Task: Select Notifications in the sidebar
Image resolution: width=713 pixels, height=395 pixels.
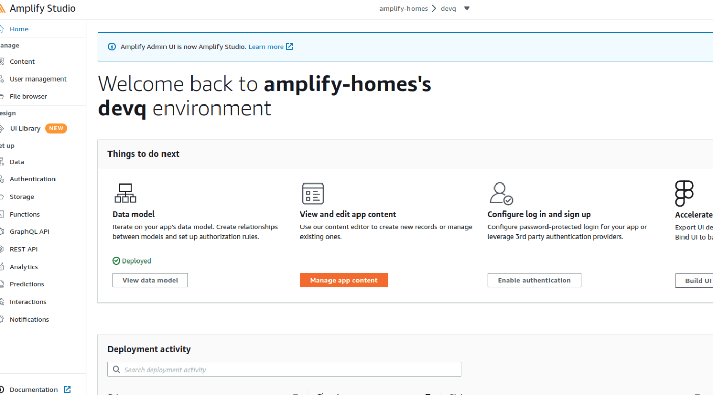Action: pos(29,320)
